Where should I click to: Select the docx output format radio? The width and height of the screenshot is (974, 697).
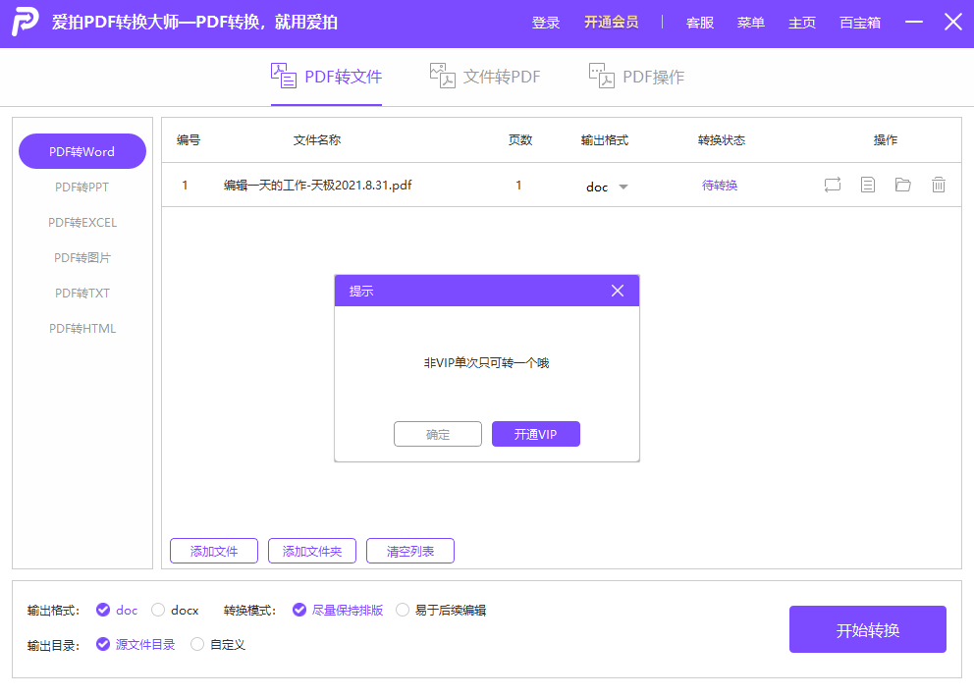pos(158,610)
